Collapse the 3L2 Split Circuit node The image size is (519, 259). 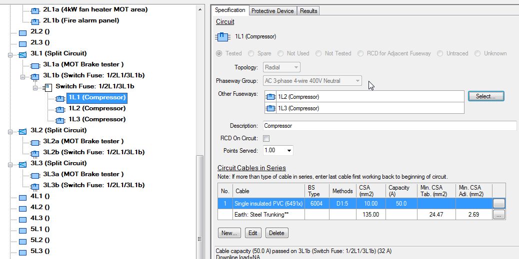click(x=10, y=132)
